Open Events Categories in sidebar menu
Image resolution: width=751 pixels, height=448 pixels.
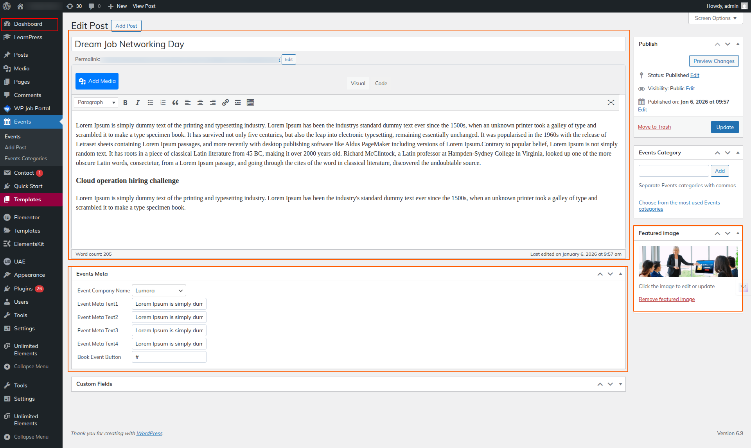point(26,158)
